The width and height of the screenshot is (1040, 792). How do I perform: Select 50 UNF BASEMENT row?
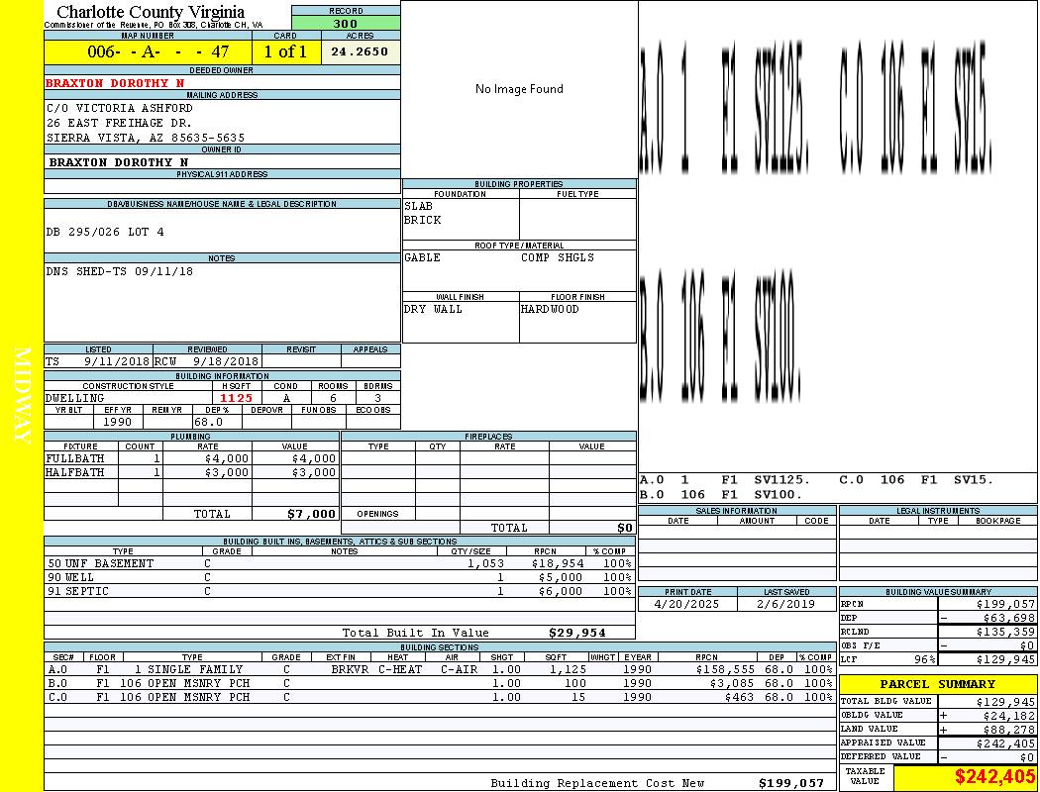click(340, 563)
